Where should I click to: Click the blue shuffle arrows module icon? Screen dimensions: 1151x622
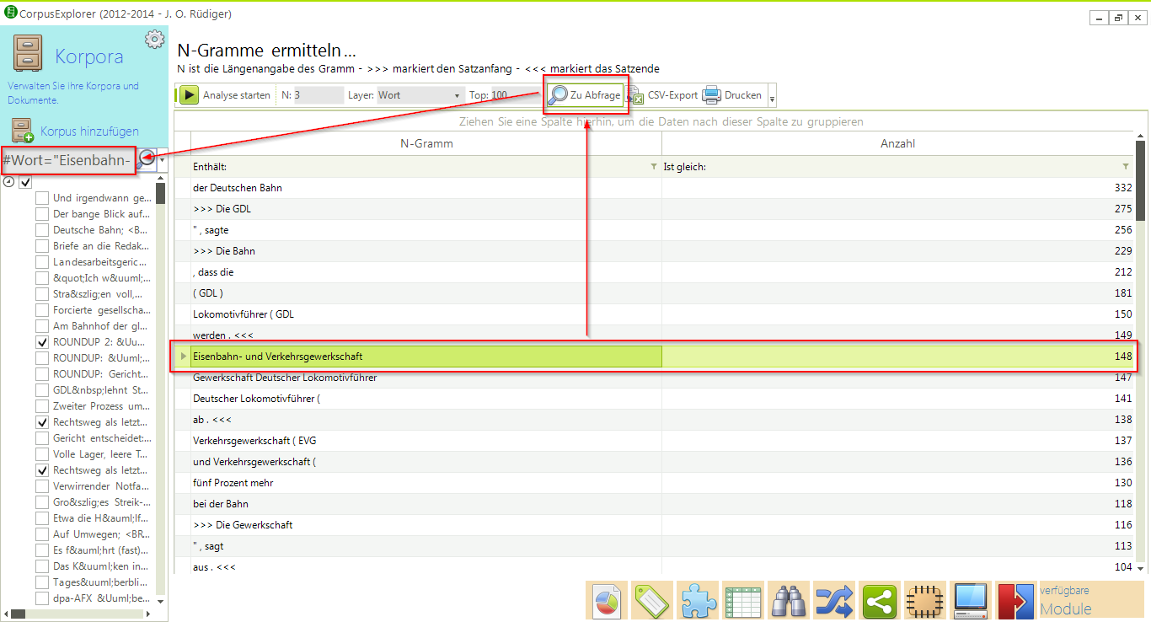[x=833, y=601]
